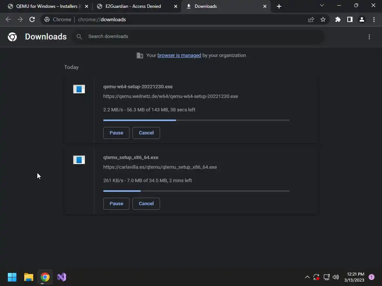The width and height of the screenshot is (382, 286).
Task: Open the tab search chevron
Action: pyautogui.click(x=322, y=5)
